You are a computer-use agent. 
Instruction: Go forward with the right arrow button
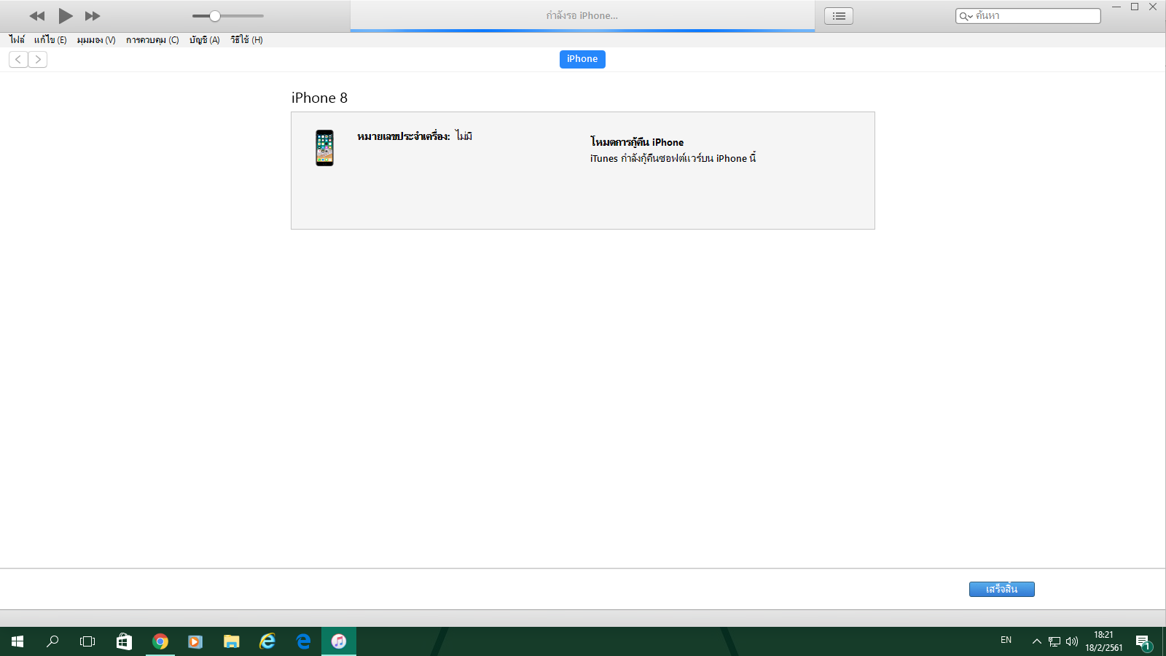point(38,60)
